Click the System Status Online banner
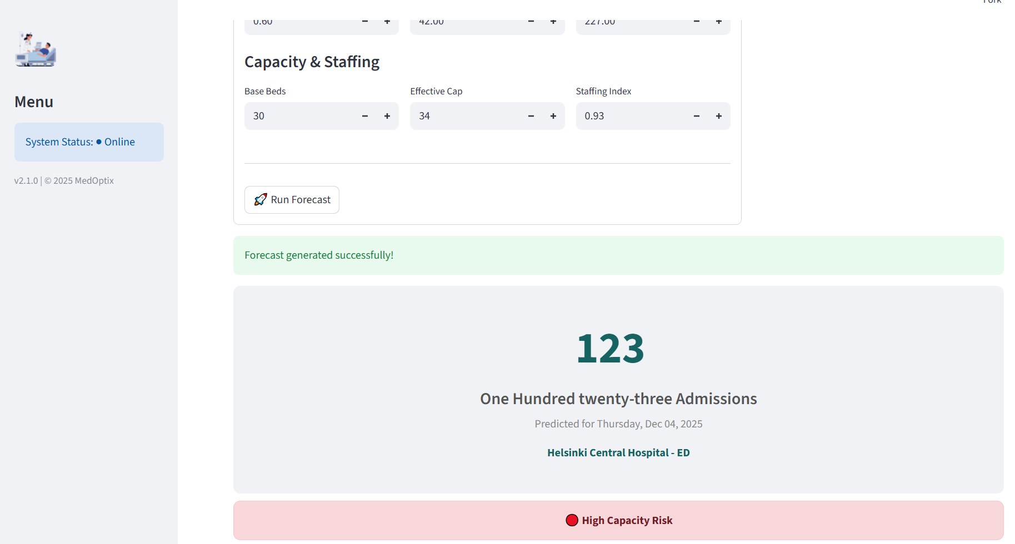Viewport: 1015px width, 544px height. [x=89, y=142]
